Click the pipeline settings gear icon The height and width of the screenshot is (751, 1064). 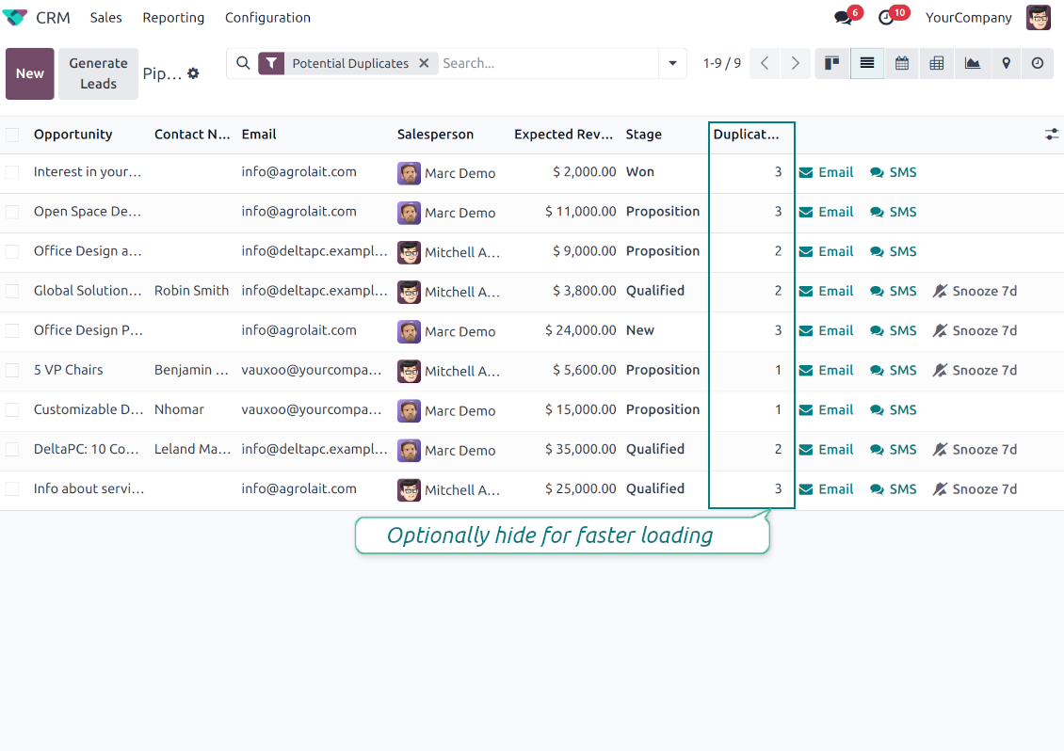(193, 73)
